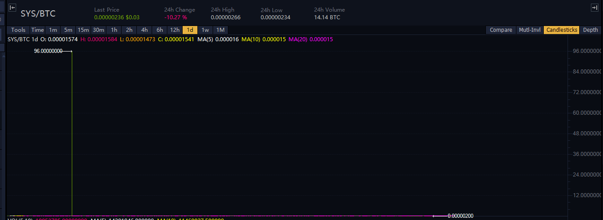Select the 4h interval
603x220 pixels.
click(x=144, y=30)
